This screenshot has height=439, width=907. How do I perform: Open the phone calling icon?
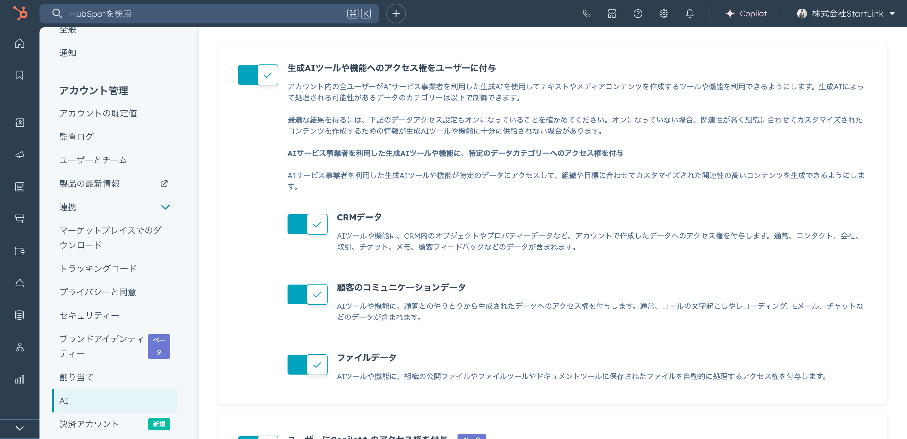[x=586, y=14]
